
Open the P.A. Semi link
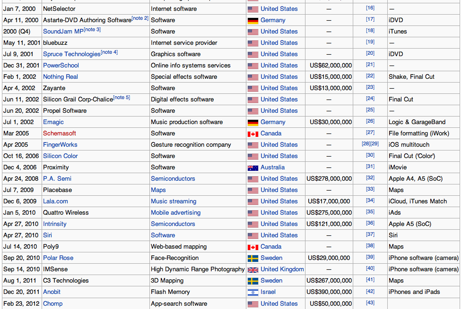click(57, 178)
